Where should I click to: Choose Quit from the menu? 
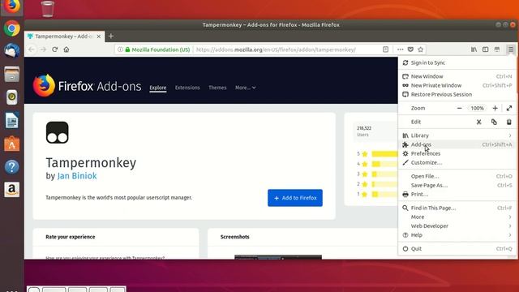(x=457, y=249)
